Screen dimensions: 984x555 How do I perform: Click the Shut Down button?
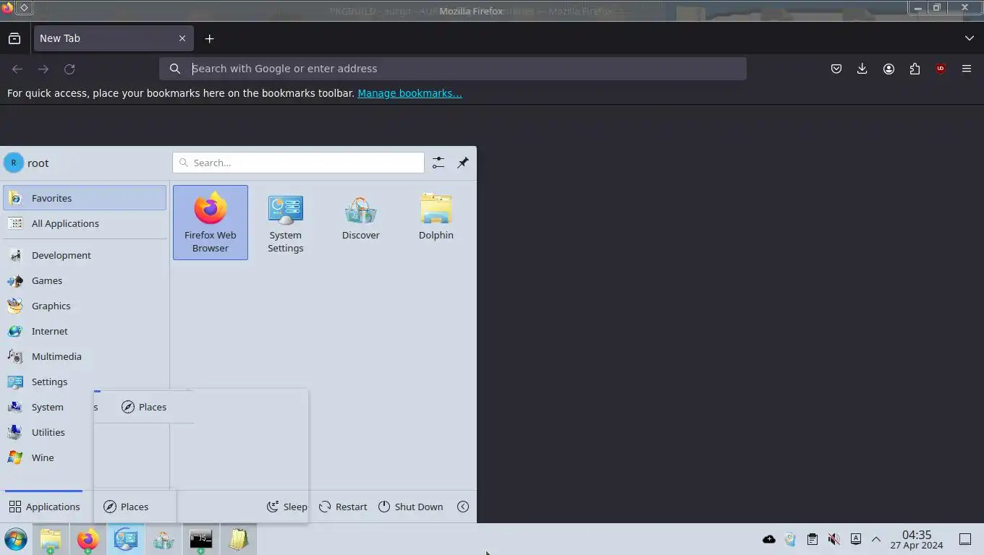coord(410,507)
